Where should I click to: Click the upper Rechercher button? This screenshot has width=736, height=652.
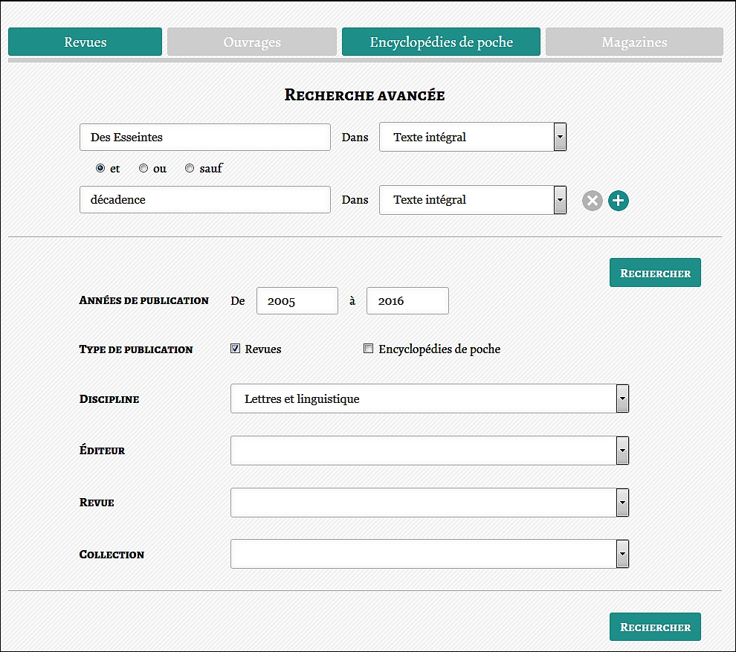(x=655, y=273)
